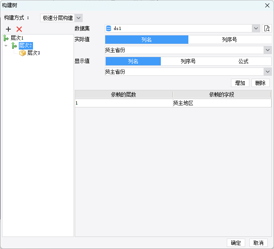Viewport: 274px width, 249px height.
Task: Open the 构建方式 dropdown
Action: click(x=79, y=18)
